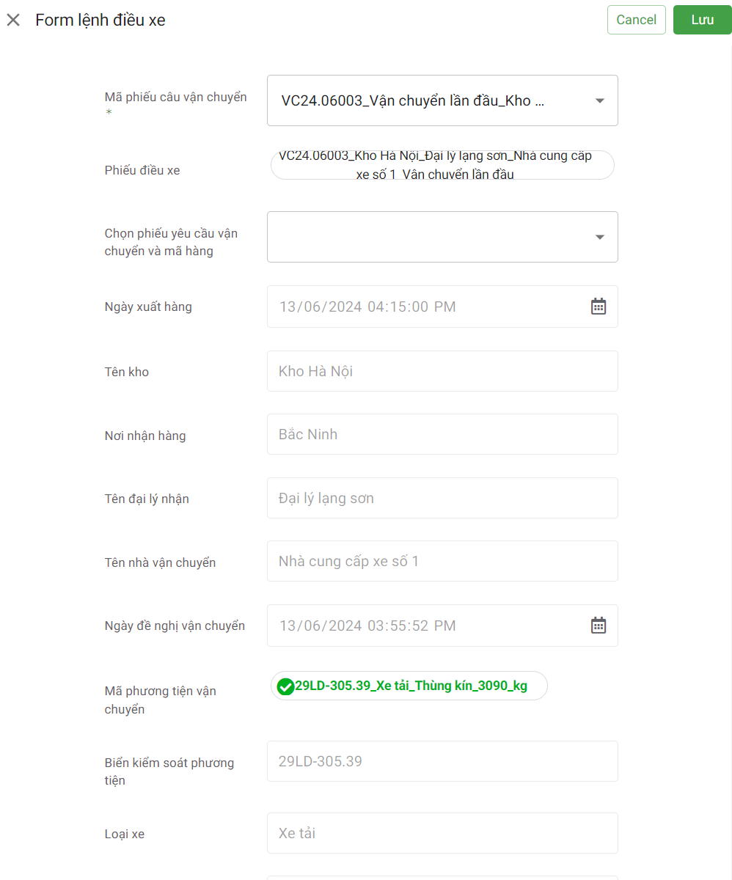Click the Ngày xuất hàng date text

(x=367, y=307)
